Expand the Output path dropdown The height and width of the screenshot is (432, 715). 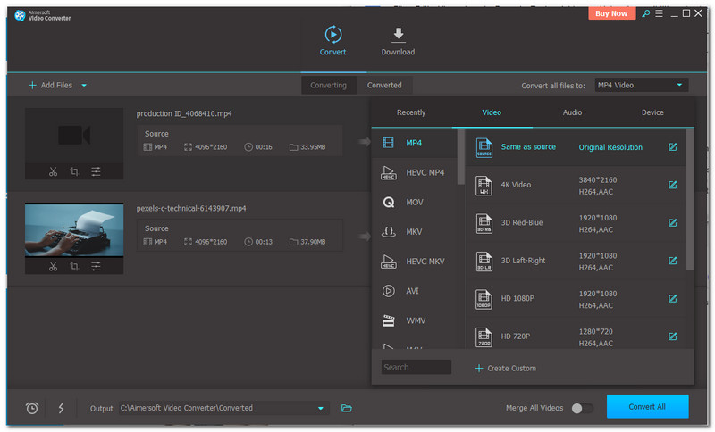pos(321,408)
